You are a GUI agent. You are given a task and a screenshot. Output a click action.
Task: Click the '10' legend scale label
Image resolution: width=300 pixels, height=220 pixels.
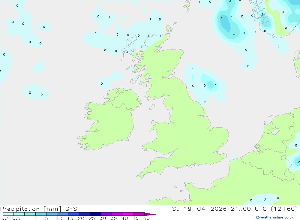(x=59, y=218)
